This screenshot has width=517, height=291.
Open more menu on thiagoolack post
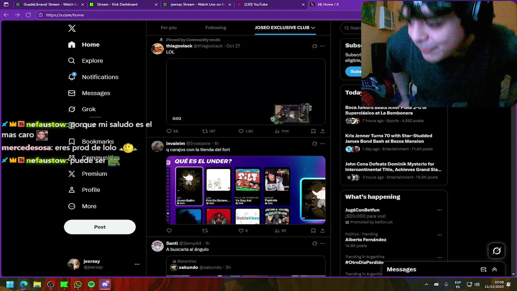(x=322, y=46)
